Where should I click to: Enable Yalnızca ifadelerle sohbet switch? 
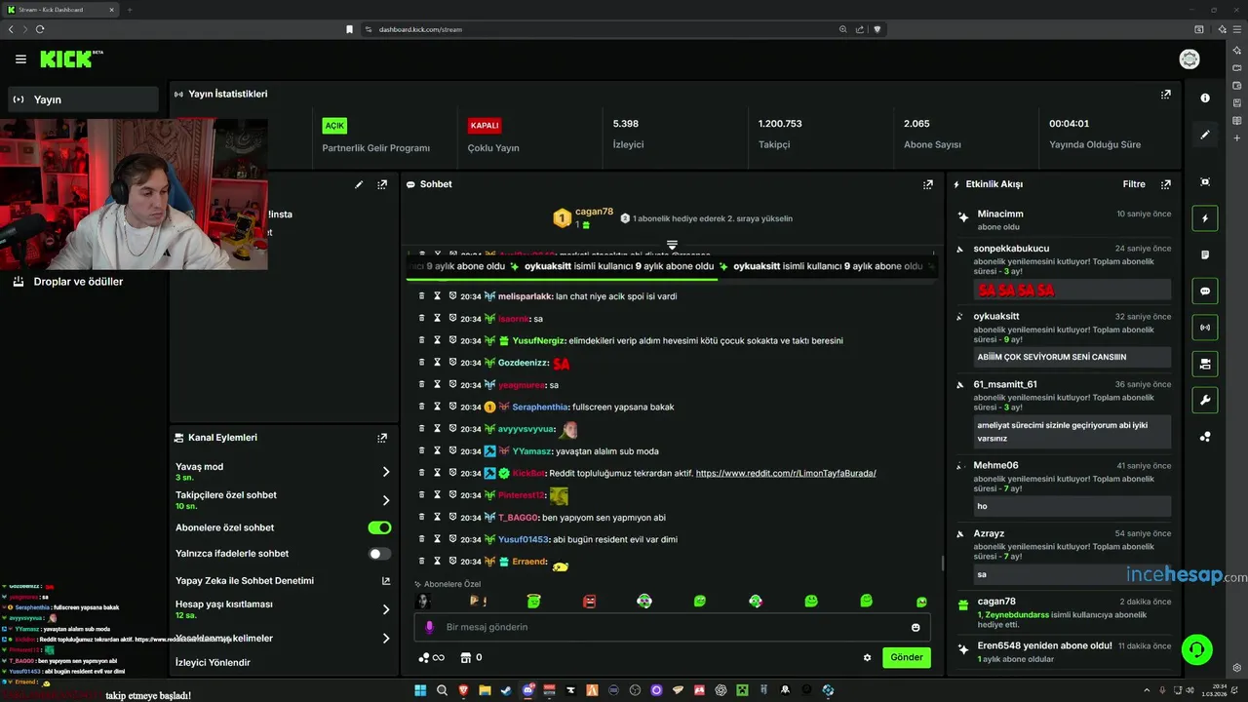click(x=379, y=554)
